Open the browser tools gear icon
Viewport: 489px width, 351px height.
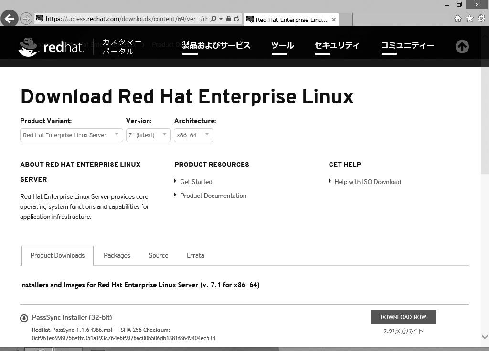tap(481, 19)
